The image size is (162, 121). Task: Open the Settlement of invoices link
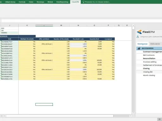(x=153, y=65)
